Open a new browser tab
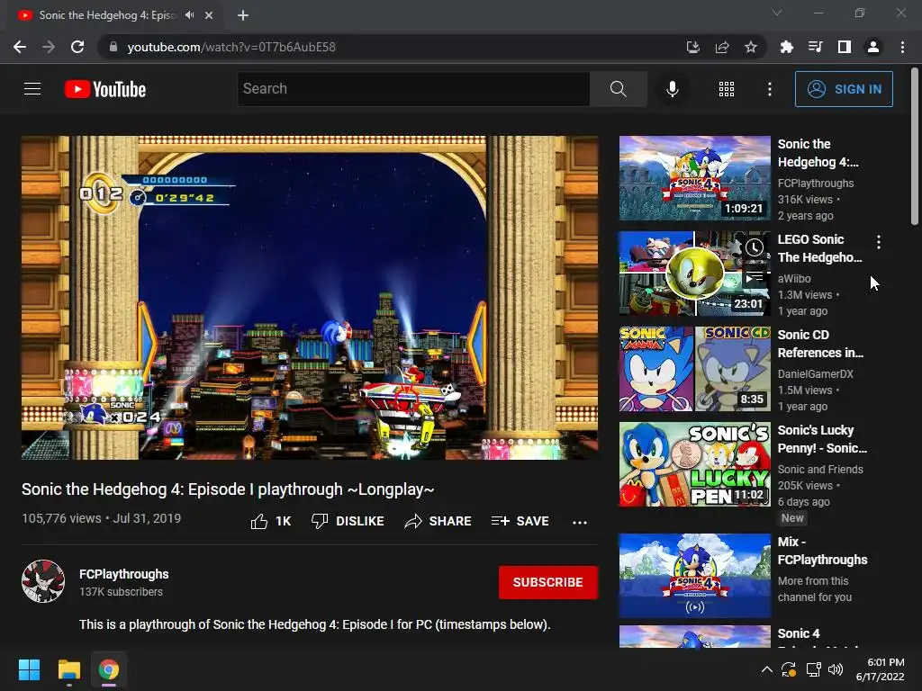Screen dimensions: 922x691 [x=243, y=15]
